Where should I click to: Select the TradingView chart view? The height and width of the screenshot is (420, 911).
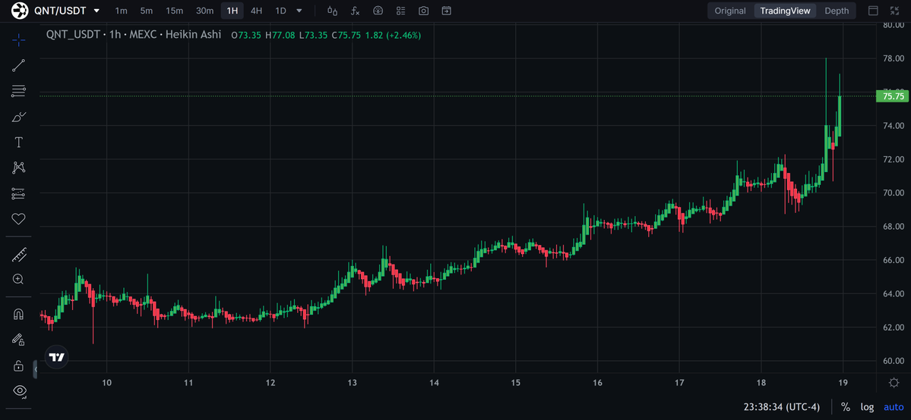785,11
